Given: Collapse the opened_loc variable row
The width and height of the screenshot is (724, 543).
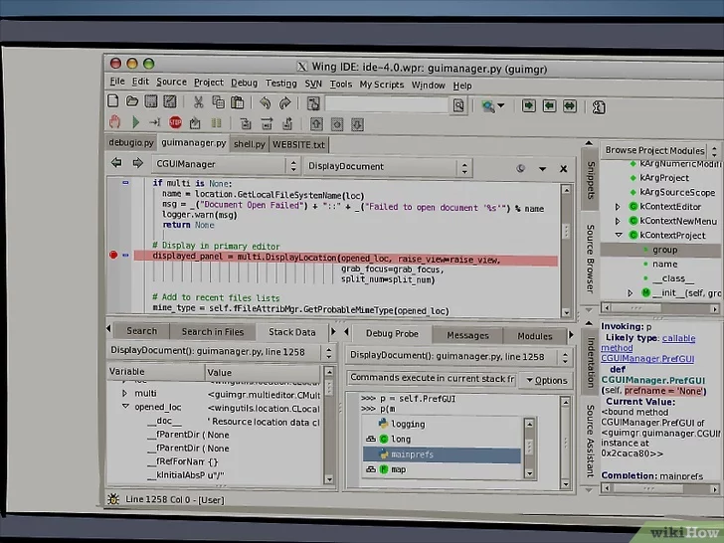Looking at the screenshot, I should [x=125, y=407].
